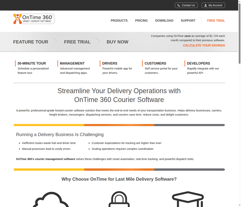Click the heading 'Streamline Your Delivery Operations'

tap(119, 95)
